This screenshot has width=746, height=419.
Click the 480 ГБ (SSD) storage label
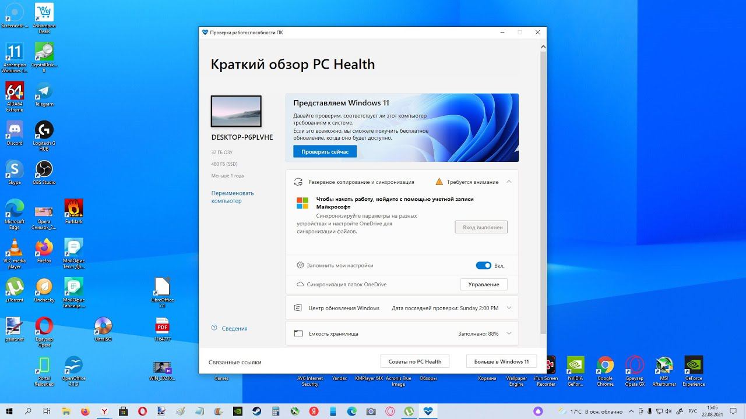(x=224, y=164)
